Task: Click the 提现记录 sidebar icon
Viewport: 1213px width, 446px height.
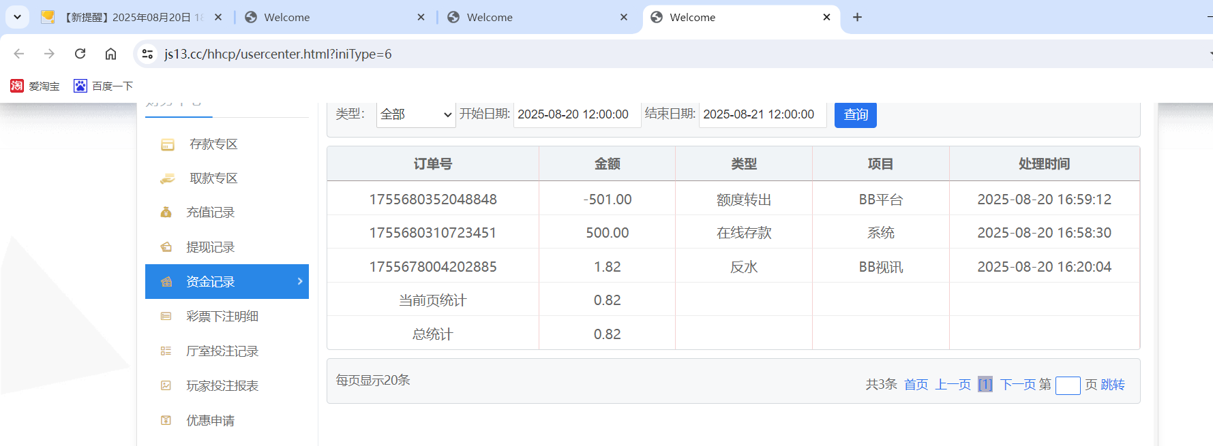Action: pyautogui.click(x=166, y=247)
